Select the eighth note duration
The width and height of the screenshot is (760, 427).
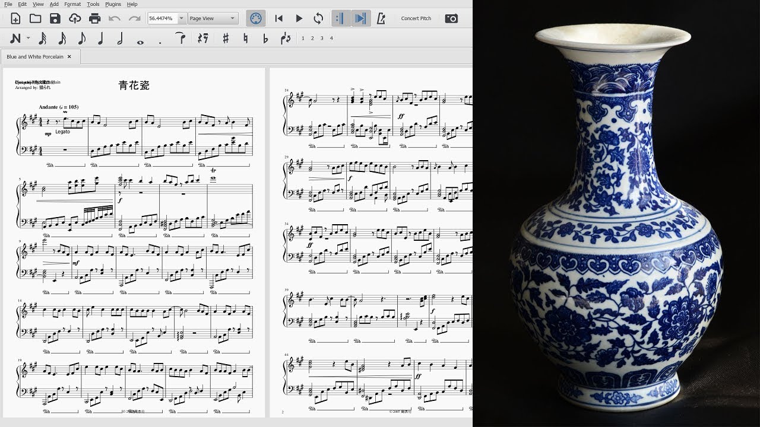[81, 39]
